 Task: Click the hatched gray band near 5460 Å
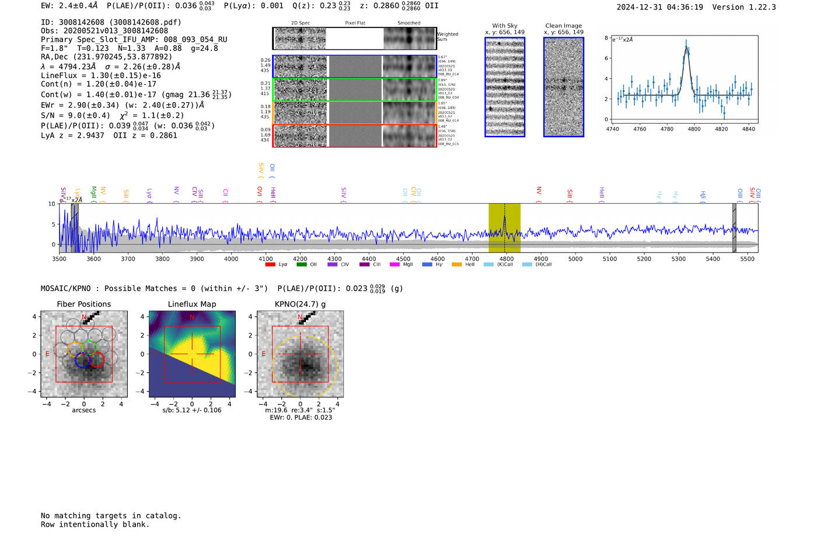[x=734, y=228]
